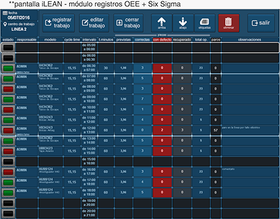
Task: Click the t.minutos cell showing 30
Action: (106, 68)
